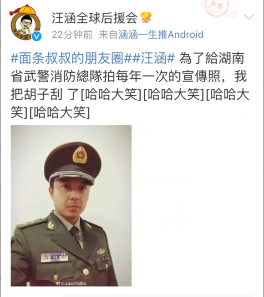Click the blue verified V badge
This screenshot has height=297, width=264.
(x=36, y=36)
